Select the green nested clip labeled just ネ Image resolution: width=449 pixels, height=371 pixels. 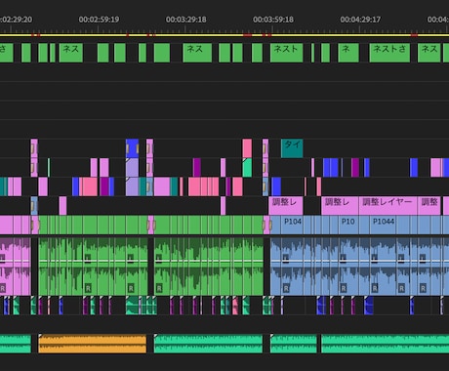[348, 53]
